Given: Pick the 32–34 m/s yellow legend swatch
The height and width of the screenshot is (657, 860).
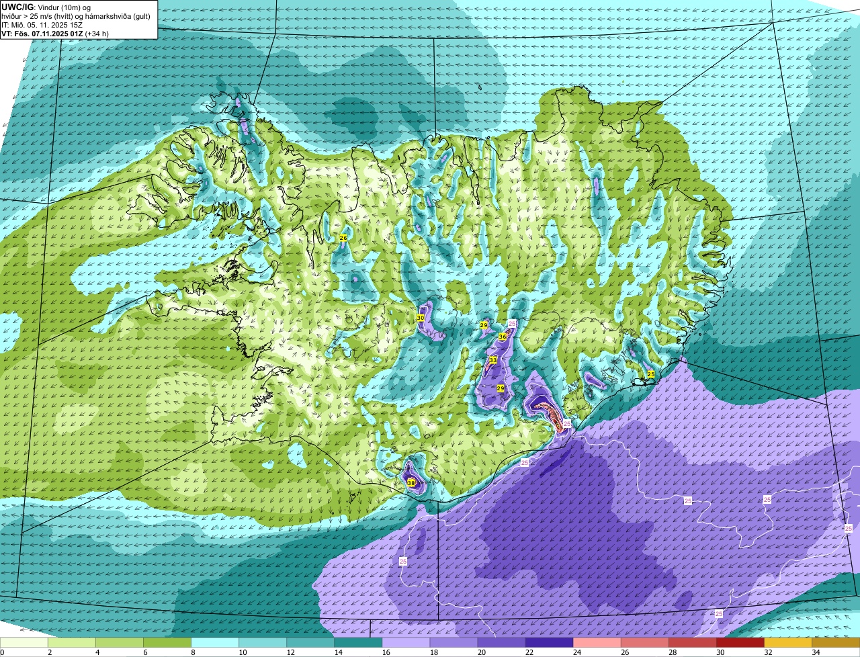Looking at the screenshot, I should click(787, 643).
